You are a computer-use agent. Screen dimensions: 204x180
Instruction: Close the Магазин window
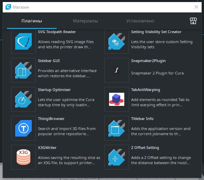(x=196, y=7)
